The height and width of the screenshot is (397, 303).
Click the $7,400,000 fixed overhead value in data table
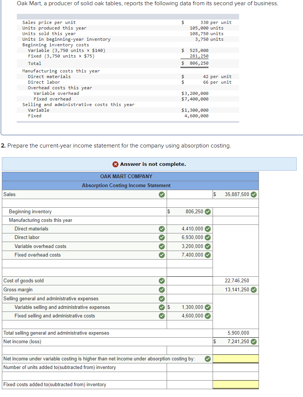coord(195,99)
